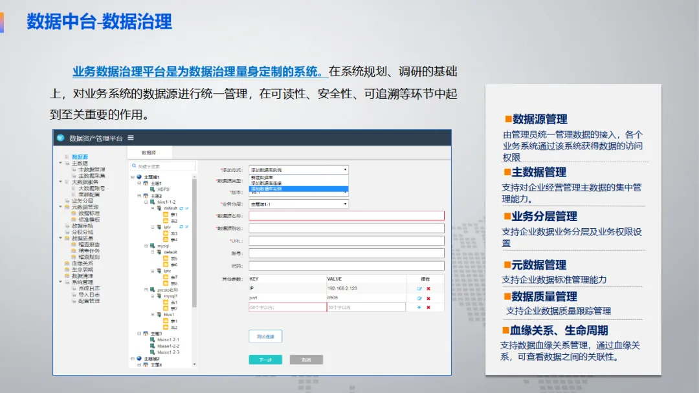Click the tree scrollbar down arrow
699x393 pixels.
click(194, 365)
